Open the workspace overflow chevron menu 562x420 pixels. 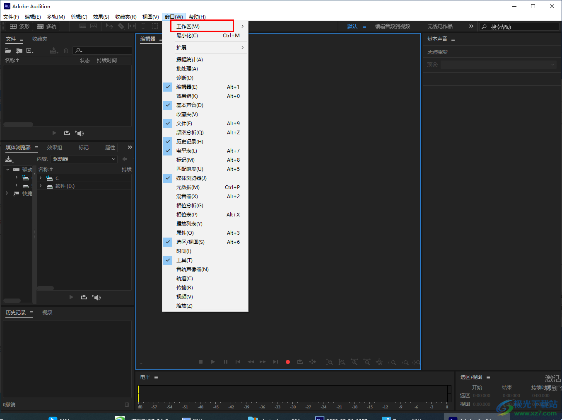471,26
